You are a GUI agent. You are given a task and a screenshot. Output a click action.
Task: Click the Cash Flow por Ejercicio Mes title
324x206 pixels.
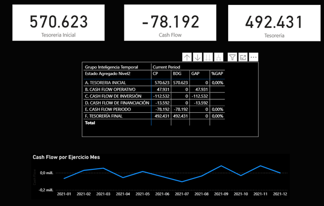[66, 157]
